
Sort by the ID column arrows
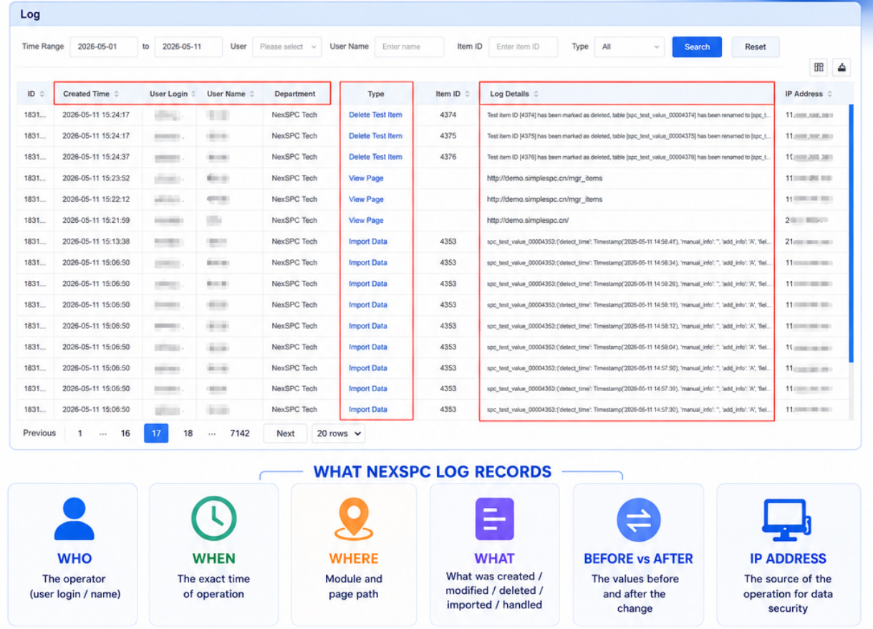(42, 94)
